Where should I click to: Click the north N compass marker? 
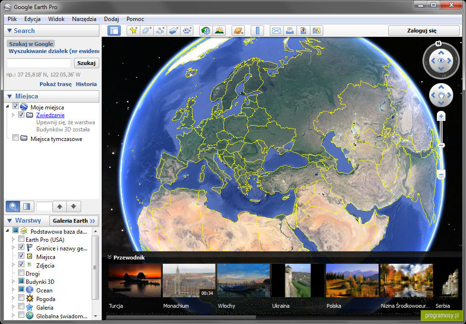pos(439,44)
